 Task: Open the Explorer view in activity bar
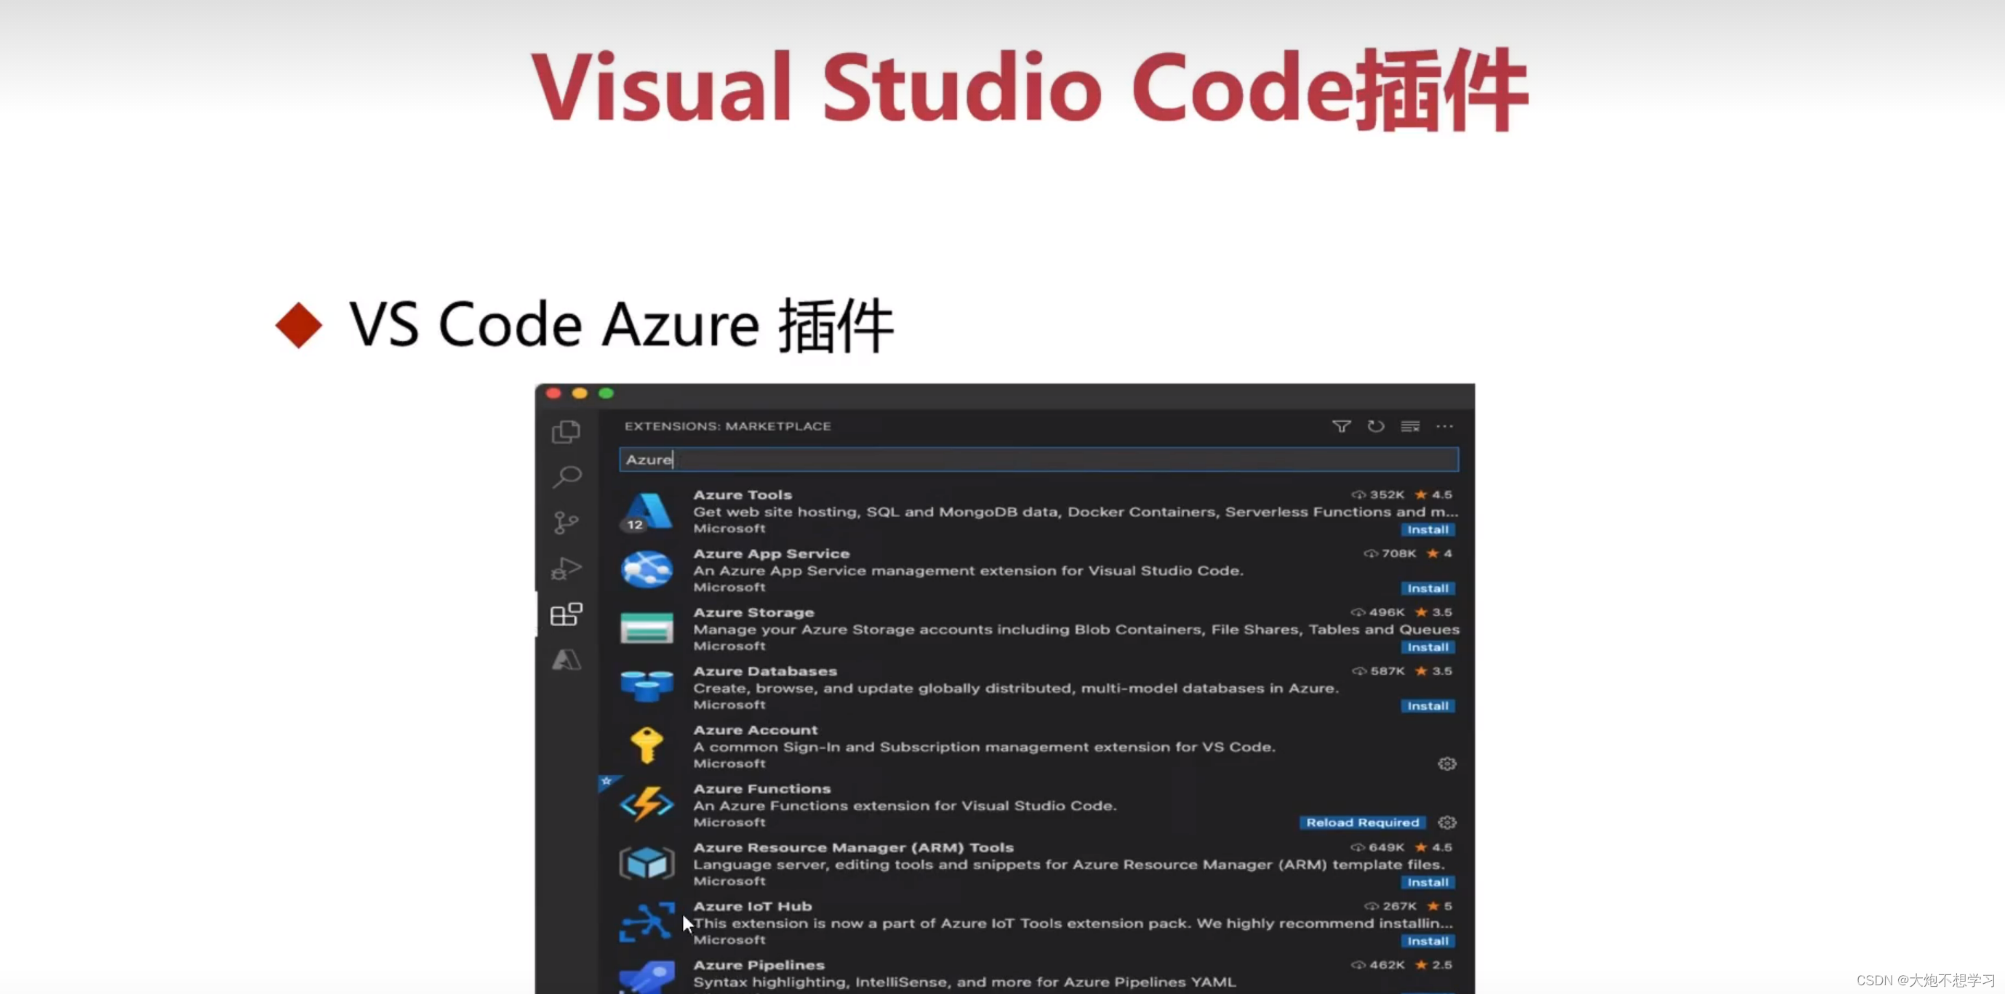[x=566, y=431]
